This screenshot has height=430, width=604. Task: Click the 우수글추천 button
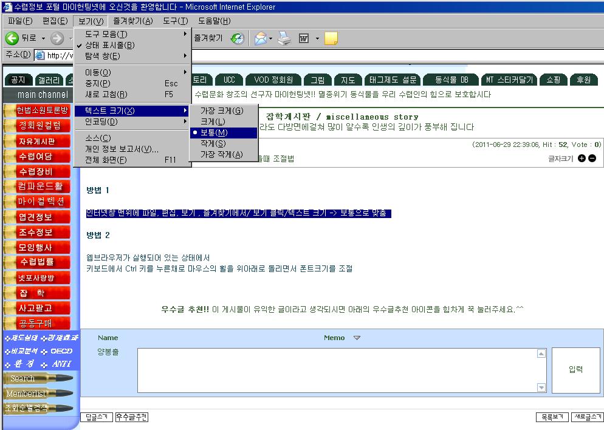pos(132,417)
